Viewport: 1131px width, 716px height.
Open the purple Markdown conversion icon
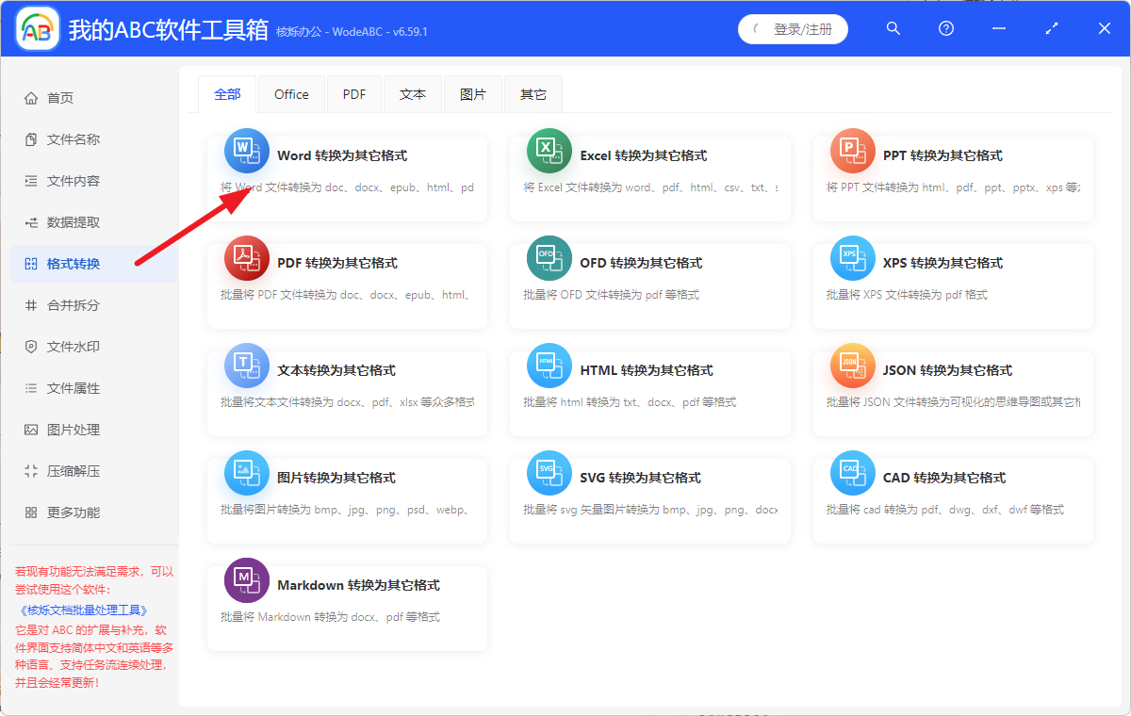(x=246, y=580)
